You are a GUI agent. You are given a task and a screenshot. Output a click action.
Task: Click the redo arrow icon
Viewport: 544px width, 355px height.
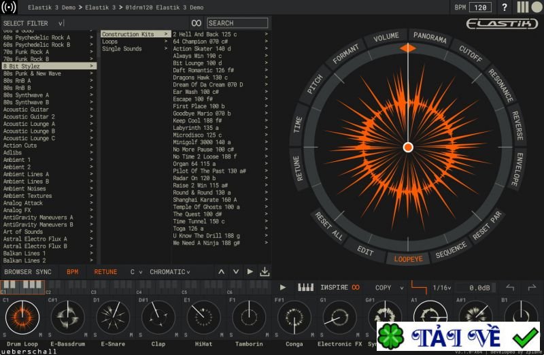click(x=532, y=287)
